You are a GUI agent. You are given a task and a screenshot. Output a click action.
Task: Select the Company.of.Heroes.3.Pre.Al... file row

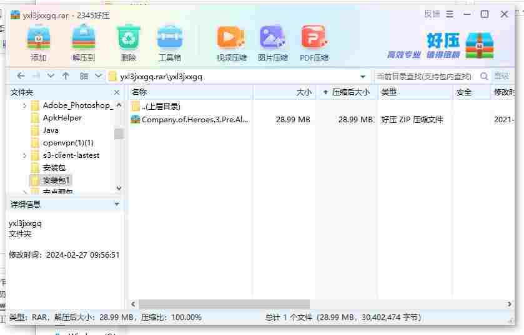tap(322, 119)
